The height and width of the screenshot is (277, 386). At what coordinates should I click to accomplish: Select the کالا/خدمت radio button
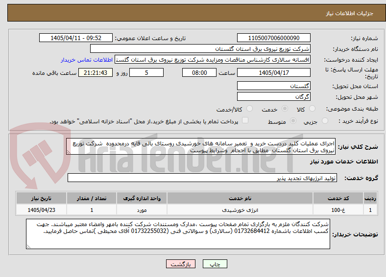click(249, 109)
